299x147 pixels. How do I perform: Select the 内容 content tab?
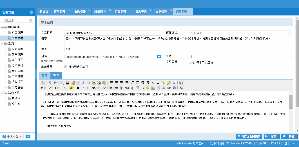(x=45, y=75)
